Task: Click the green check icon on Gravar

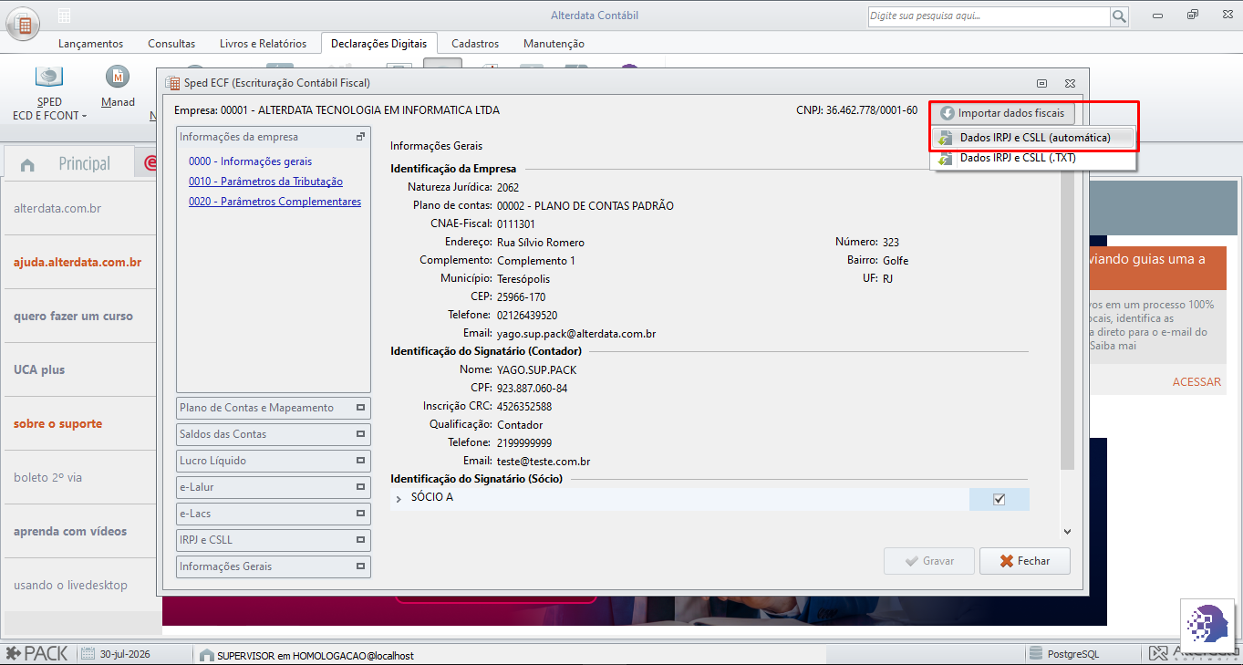Action: tap(911, 561)
